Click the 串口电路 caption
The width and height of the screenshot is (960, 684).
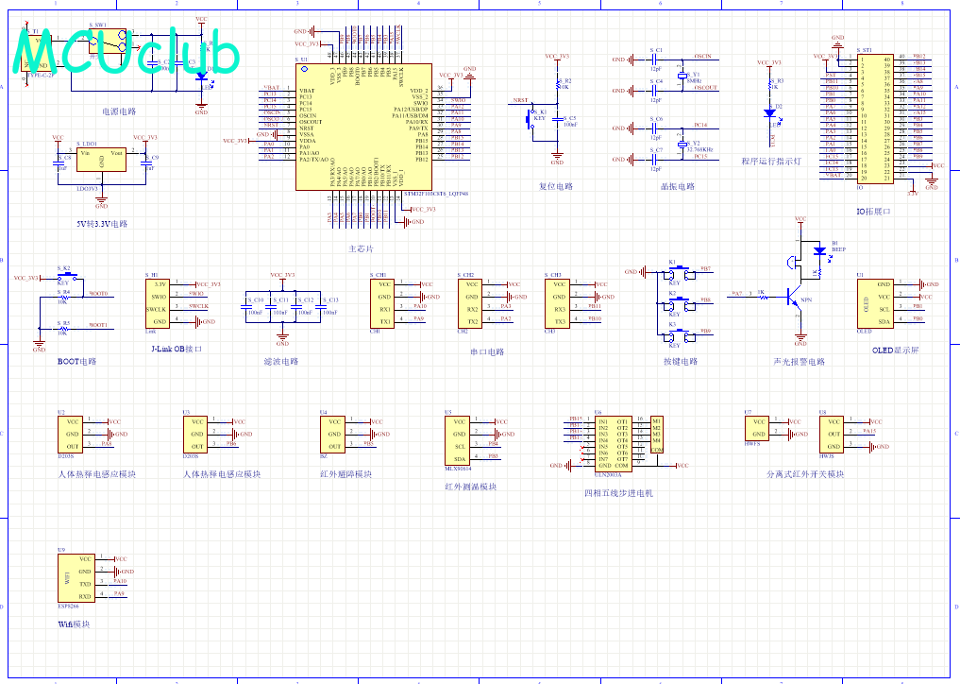coord(487,351)
